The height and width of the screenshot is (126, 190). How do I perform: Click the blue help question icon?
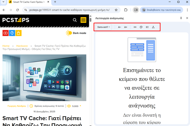pos(12,33)
